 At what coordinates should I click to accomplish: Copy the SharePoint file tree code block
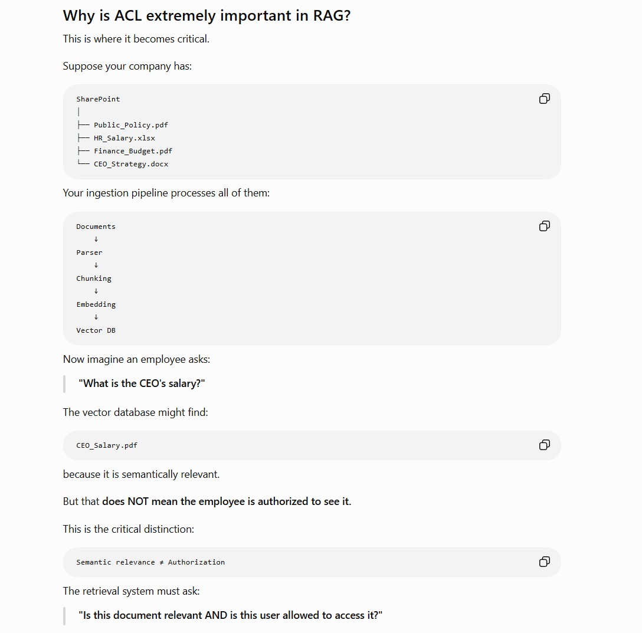click(x=544, y=99)
